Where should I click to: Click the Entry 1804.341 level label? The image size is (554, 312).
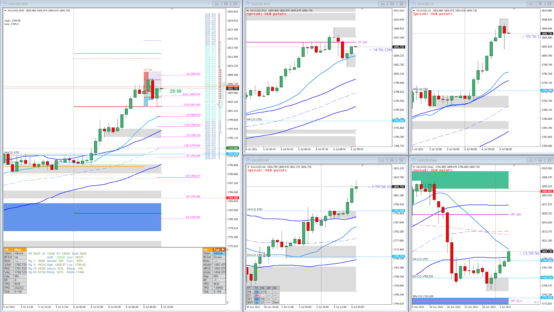(x=191, y=94)
